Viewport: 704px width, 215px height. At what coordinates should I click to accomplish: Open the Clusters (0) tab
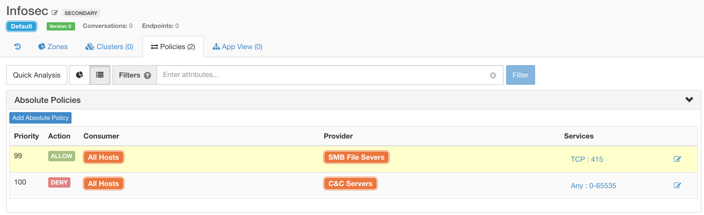point(109,47)
